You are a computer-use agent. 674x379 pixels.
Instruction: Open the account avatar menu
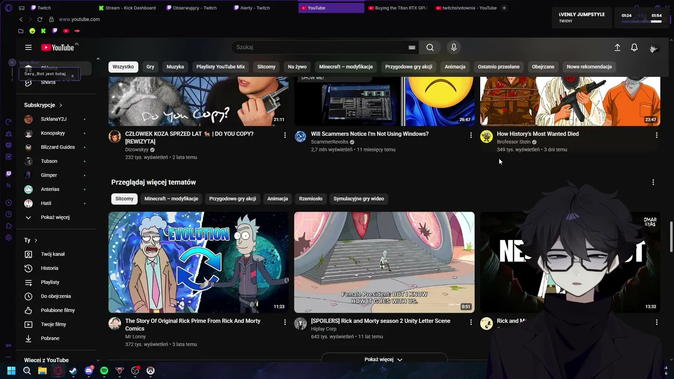[653, 47]
